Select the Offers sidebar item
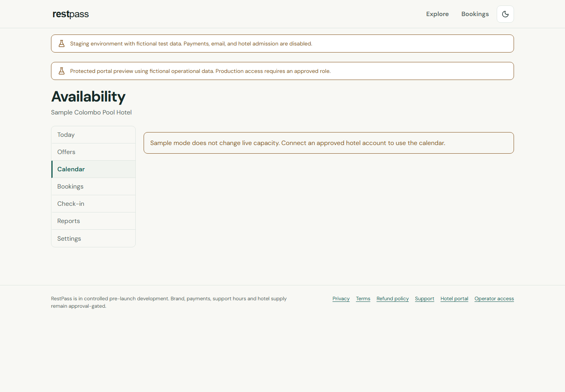 (x=93, y=152)
